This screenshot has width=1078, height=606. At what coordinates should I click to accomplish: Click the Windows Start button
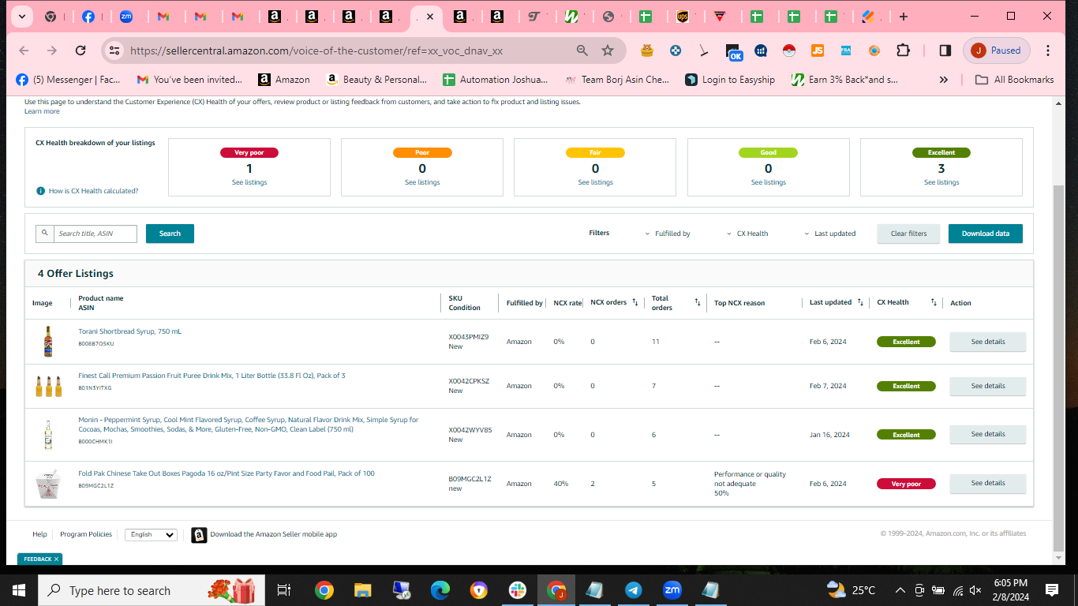click(x=18, y=590)
